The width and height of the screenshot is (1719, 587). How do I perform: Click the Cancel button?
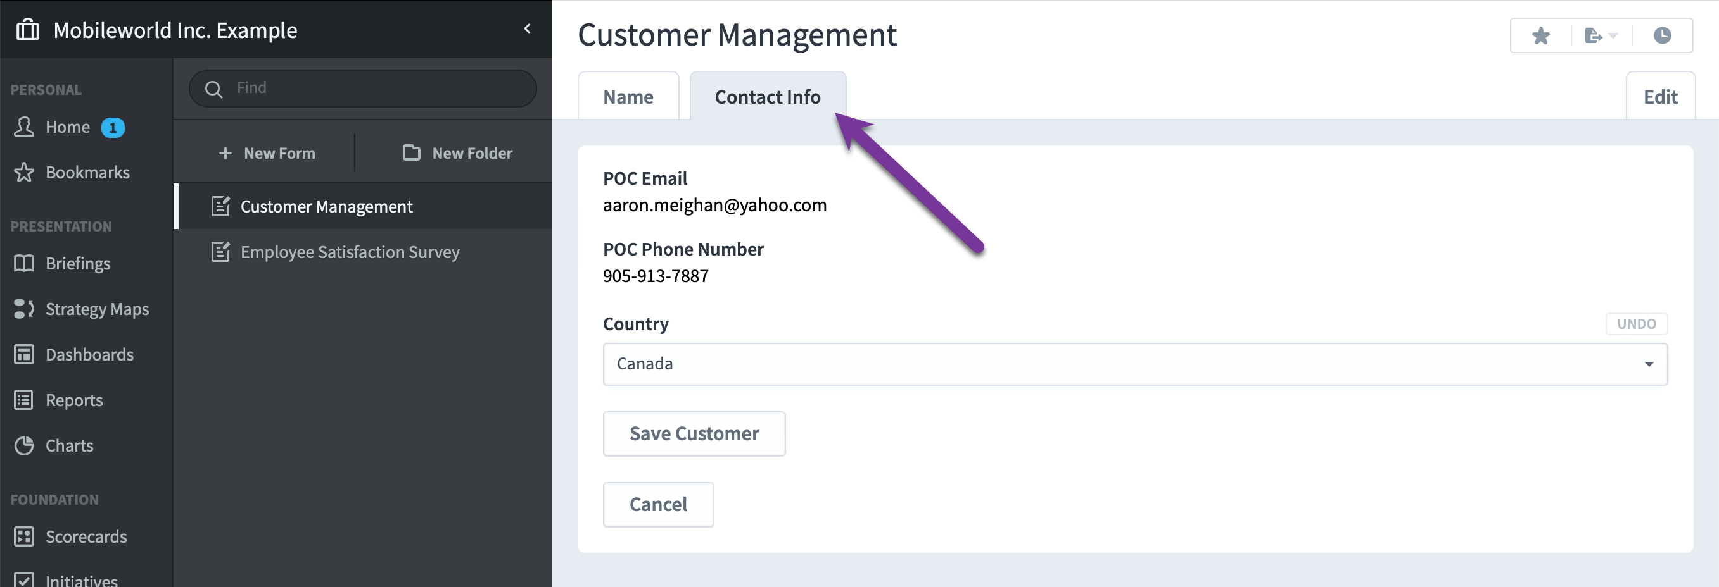click(658, 504)
